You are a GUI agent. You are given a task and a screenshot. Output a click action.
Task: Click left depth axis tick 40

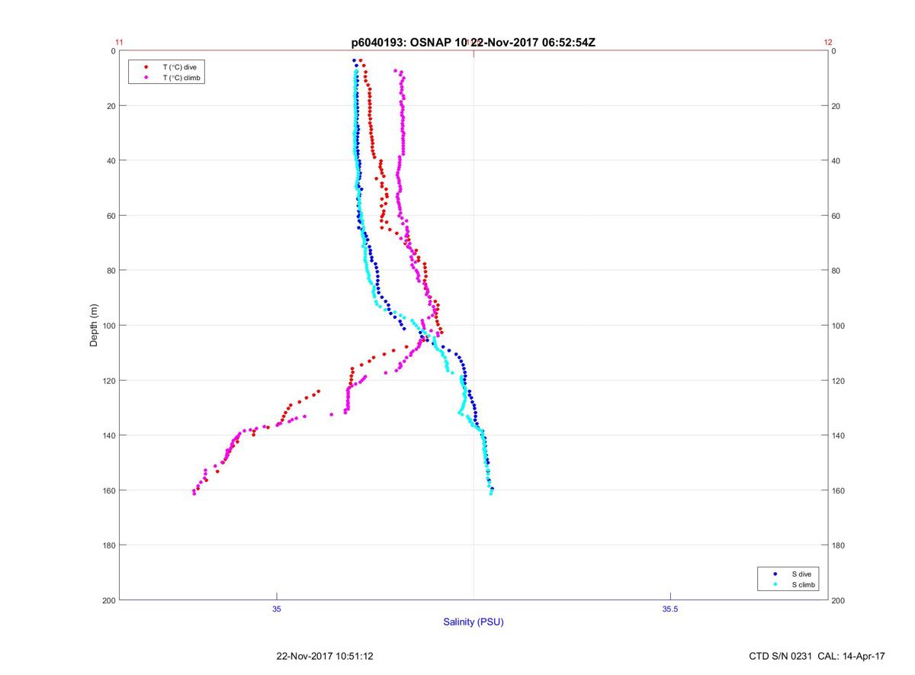coord(111,161)
